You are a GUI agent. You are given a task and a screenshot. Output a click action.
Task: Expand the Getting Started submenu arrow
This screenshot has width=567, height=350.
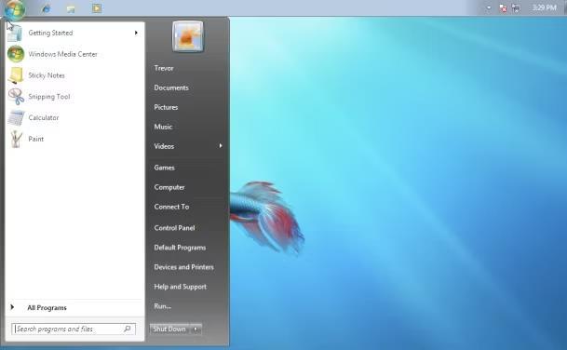pos(136,33)
